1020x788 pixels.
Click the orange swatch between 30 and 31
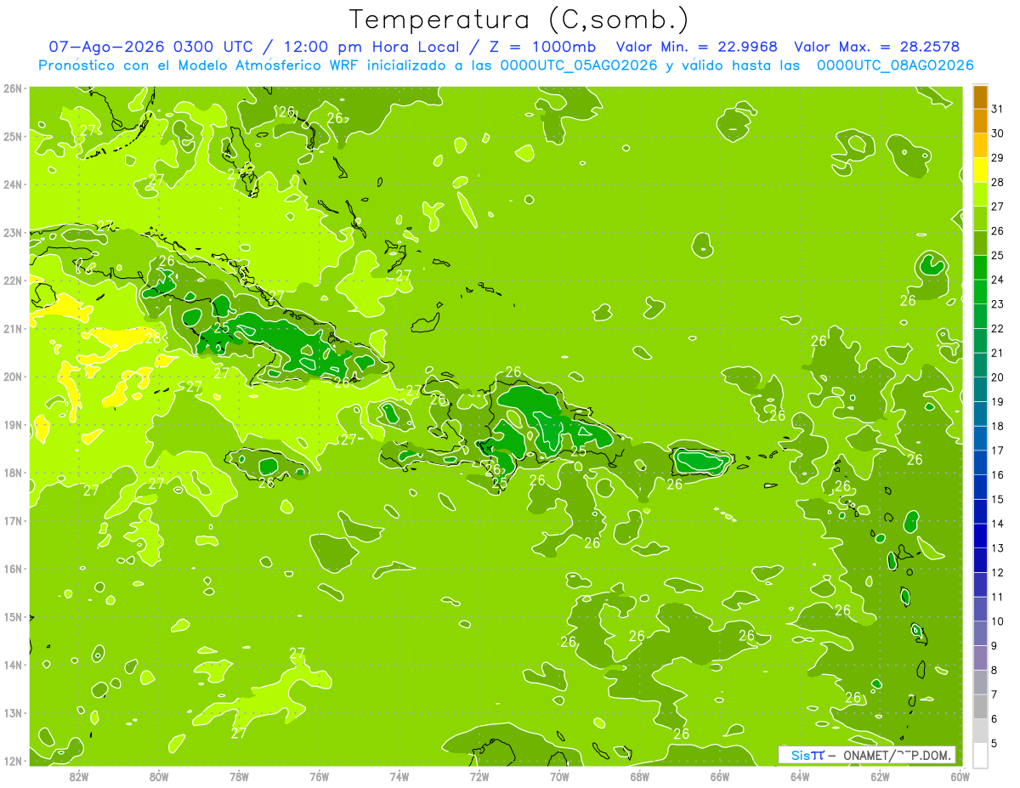[x=980, y=122]
